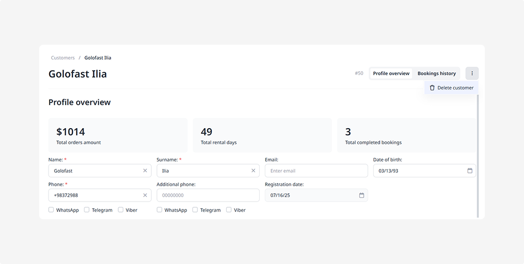Switch to Bookings history tab
The width and height of the screenshot is (524, 264).
click(x=436, y=73)
